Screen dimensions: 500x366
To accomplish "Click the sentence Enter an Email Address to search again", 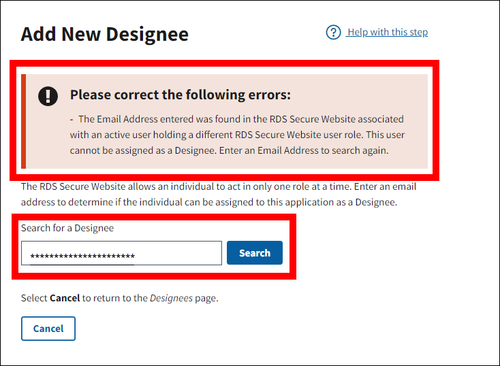I will tap(305, 151).
